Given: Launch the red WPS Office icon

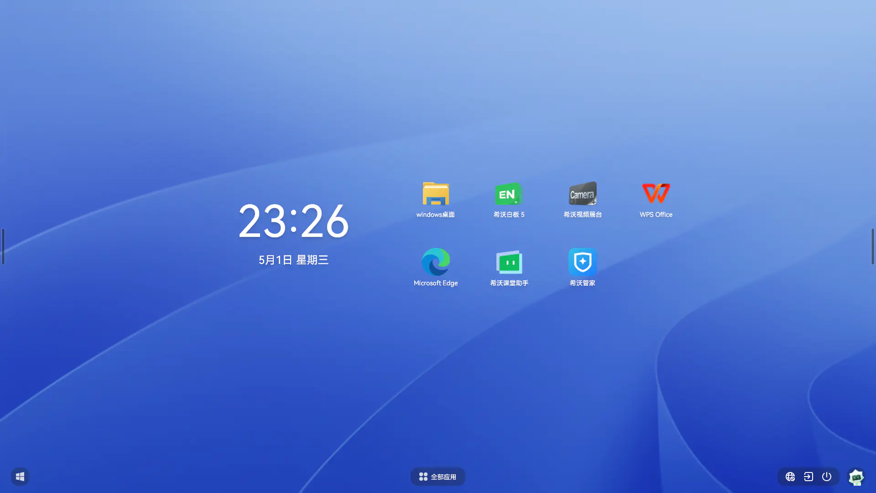Looking at the screenshot, I should pyautogui.click(x=656, y=194).
